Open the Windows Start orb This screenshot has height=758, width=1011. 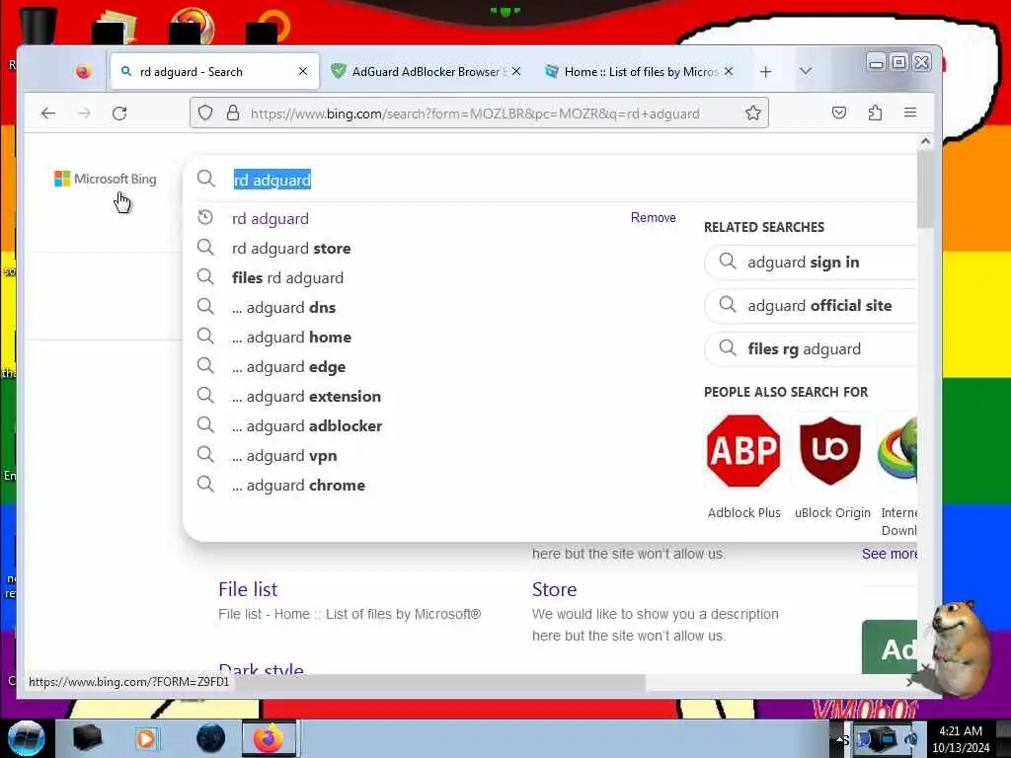tap(25, 738)
